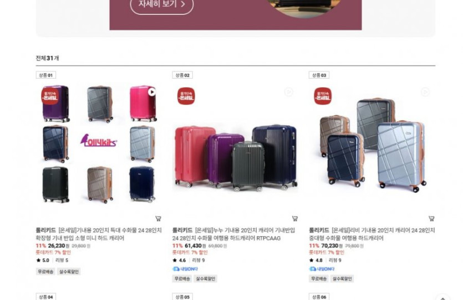
Task: Play video on product 02 thumbnail
Action: [288, 92]
